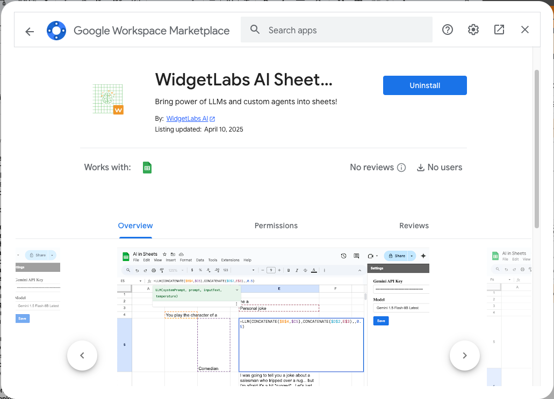Click the Extensions menu in screenshot

(x=230, y=260)
